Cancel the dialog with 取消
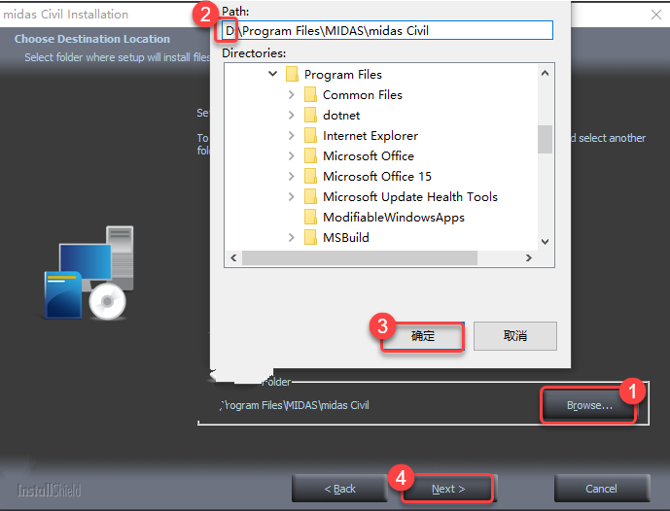Screen dimensions: 670x511 [x=514, y=336]
